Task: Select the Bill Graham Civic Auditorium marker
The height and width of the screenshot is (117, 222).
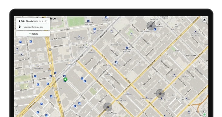Action: click(x=79, y=36)
